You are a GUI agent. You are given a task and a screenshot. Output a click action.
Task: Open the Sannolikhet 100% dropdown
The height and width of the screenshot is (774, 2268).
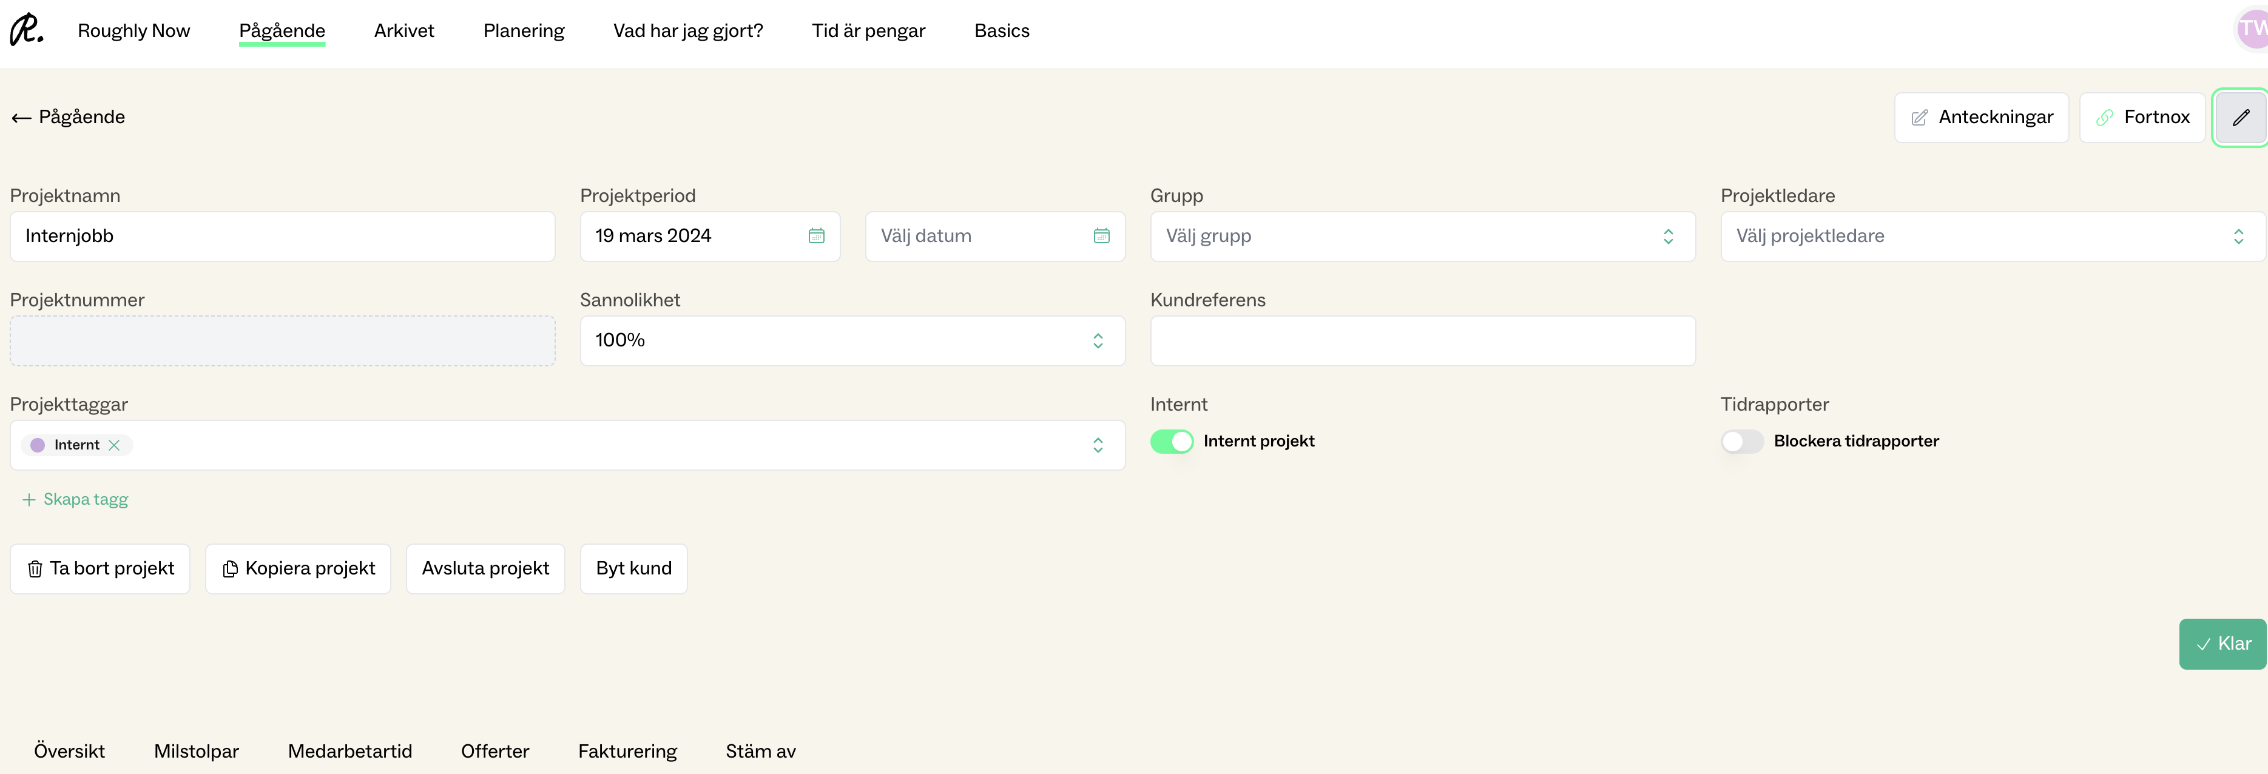click(851, 341)
